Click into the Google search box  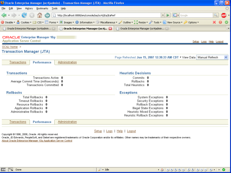coord(196,15)
